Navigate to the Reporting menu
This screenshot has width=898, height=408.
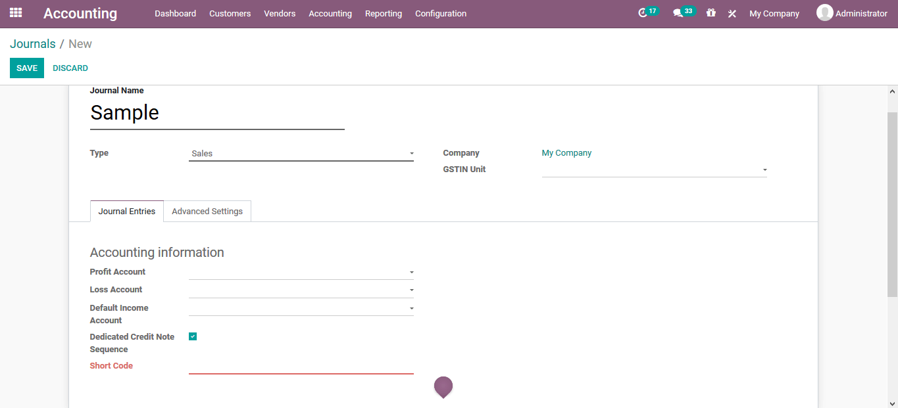point(384,13)
